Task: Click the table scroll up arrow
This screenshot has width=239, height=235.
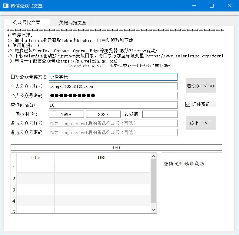Action: (x=153, y=156)
